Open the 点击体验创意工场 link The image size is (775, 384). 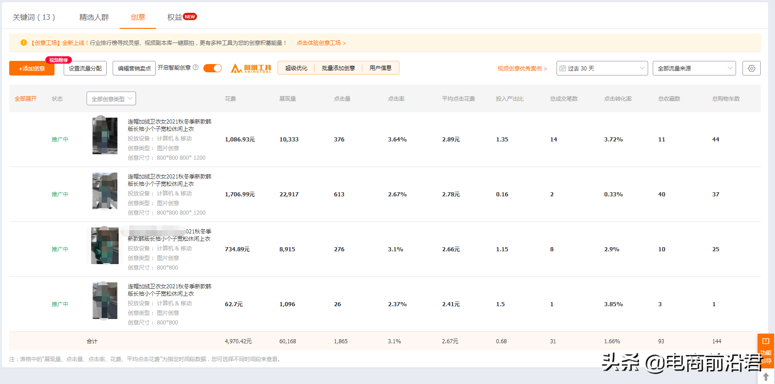(321, 43)
